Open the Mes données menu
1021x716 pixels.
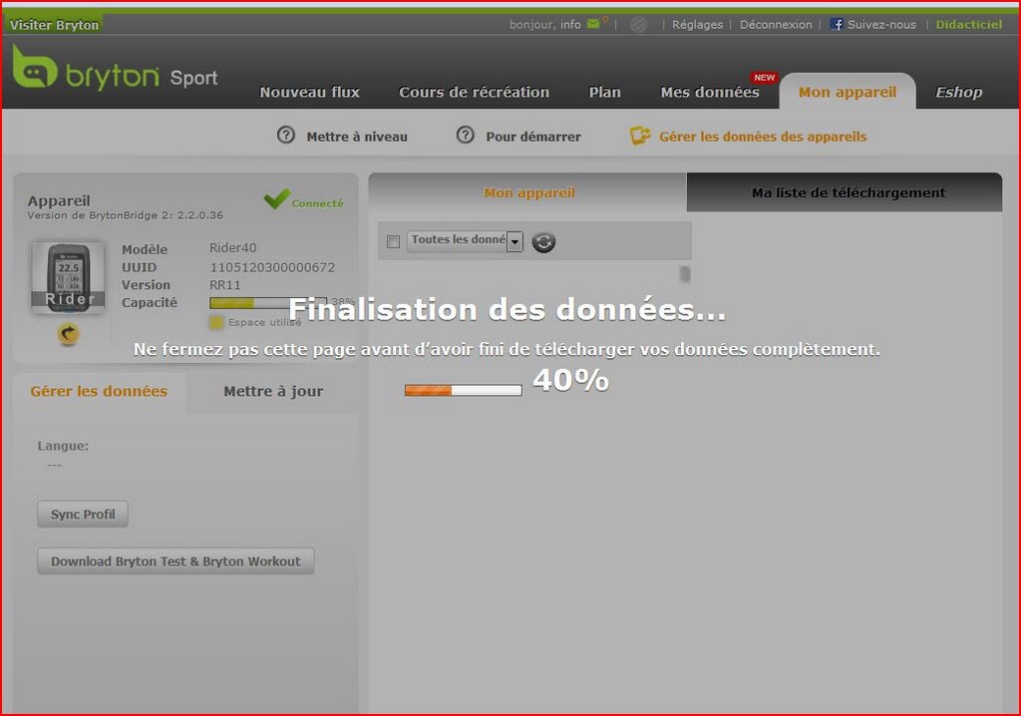click(710, 92)
